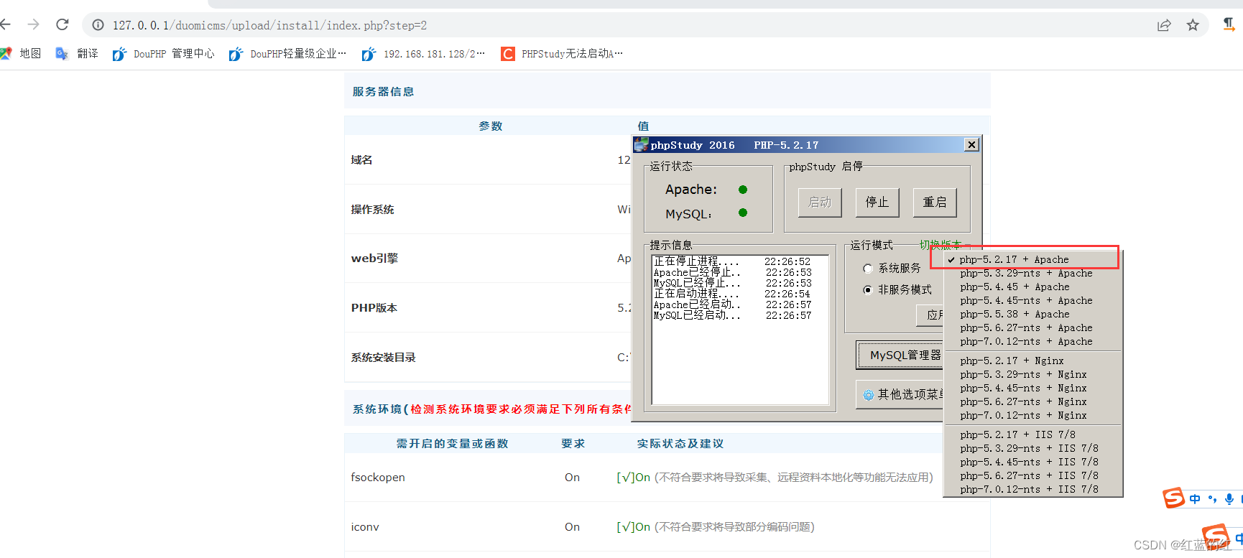
Task: Select php-5.4.45 + Apache
Action: coord(1031,287)
